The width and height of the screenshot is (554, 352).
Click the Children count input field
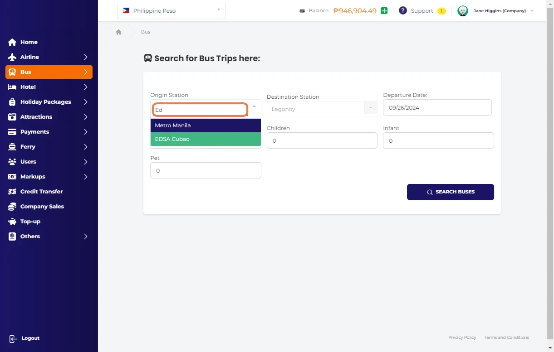coord(322,141)
